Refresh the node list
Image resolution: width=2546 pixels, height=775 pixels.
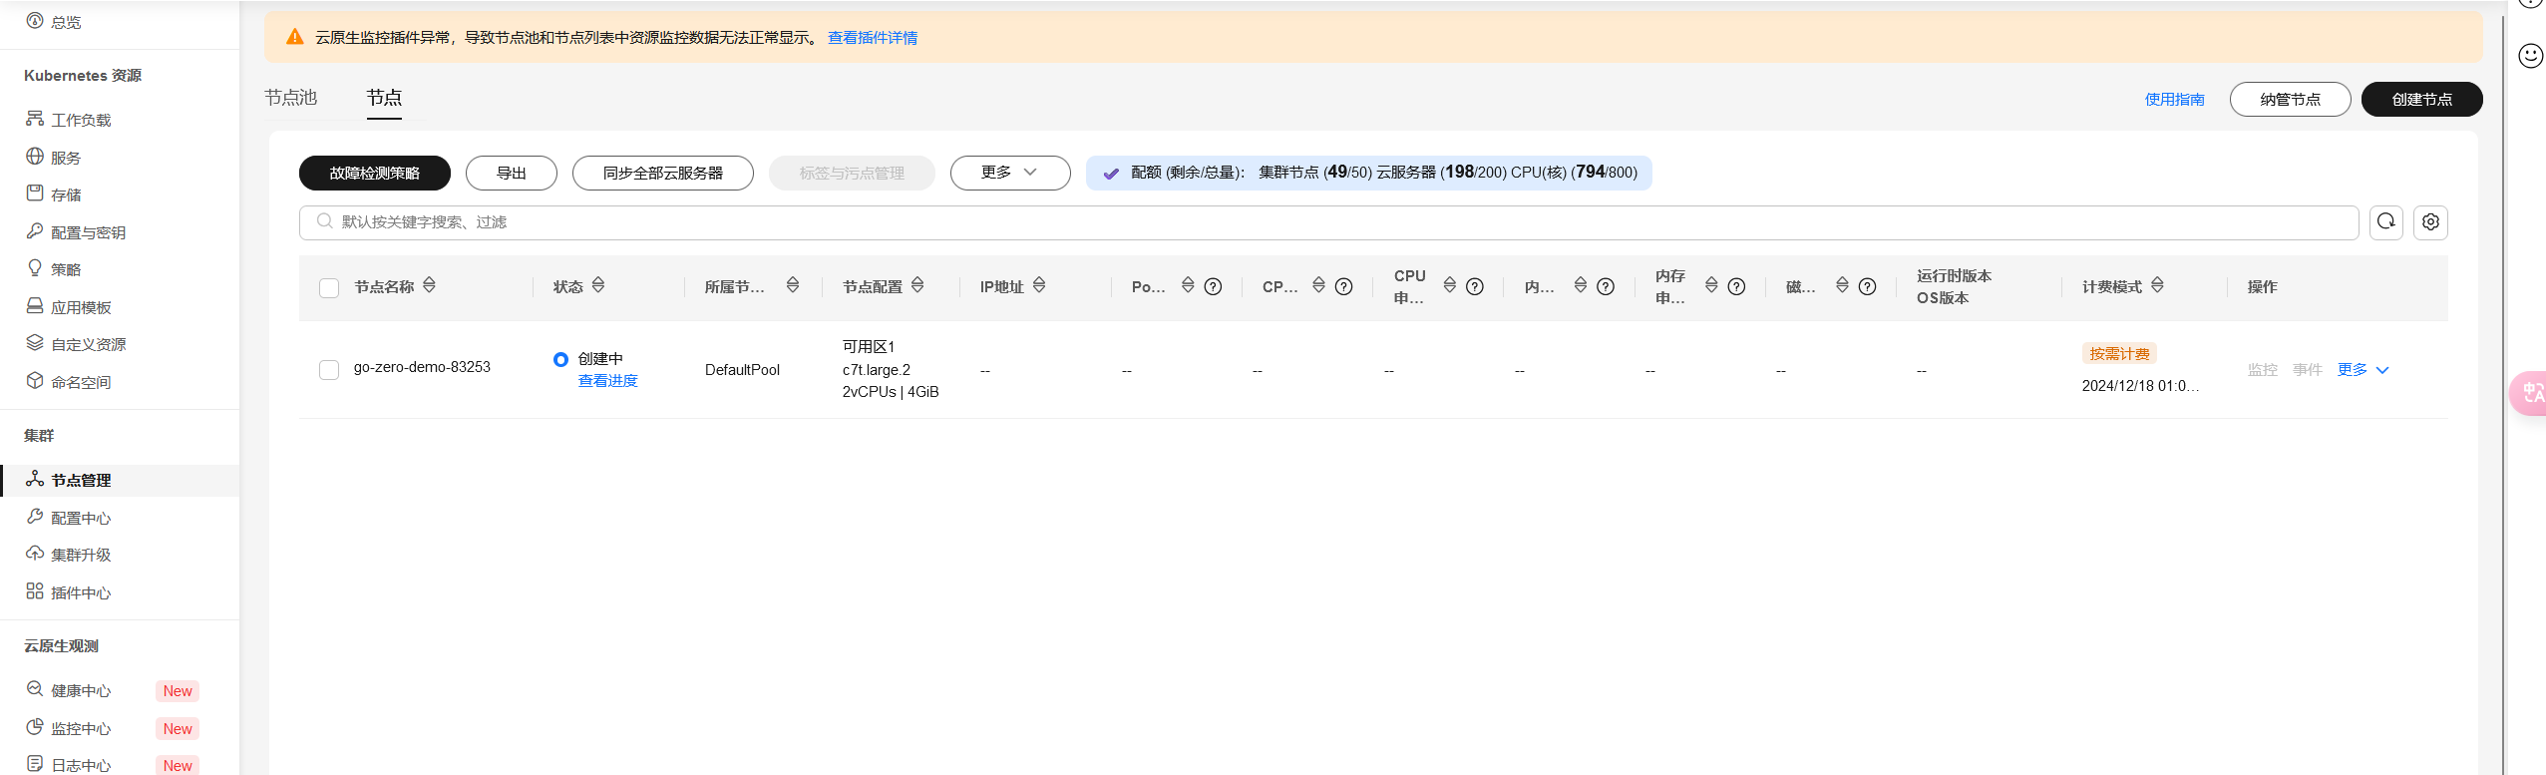click(2386, 221)
